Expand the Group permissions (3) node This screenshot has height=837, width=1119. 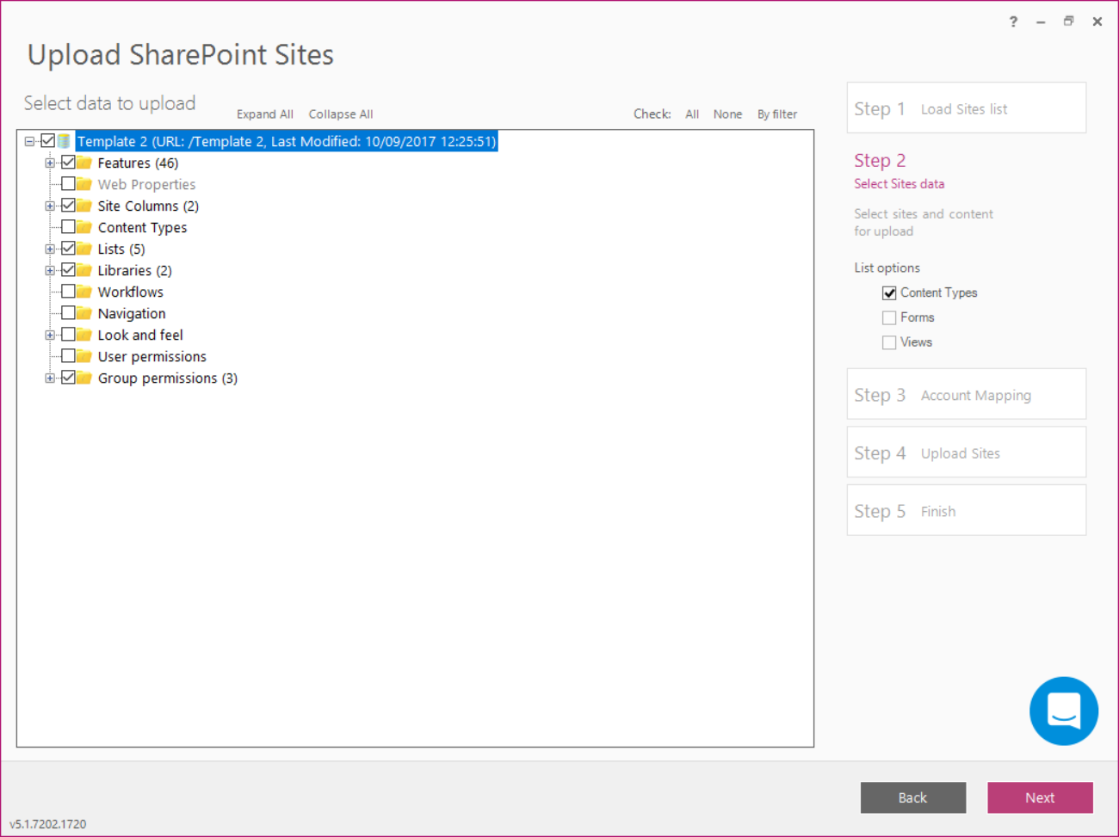[x=50, y=378]
